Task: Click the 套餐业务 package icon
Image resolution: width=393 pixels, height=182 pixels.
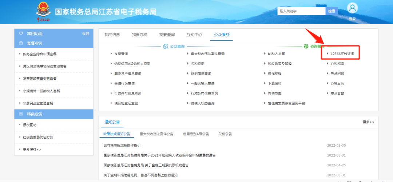Action: pyautogui.click(x=21, y=43)
